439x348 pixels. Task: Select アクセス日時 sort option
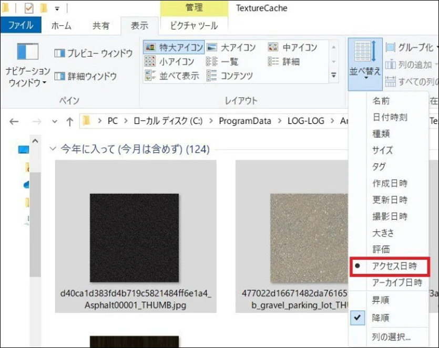389,266
